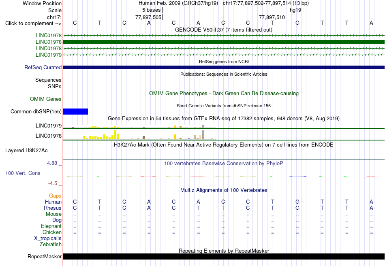Select the Window Position label
Screen dimensions: 385x266
click(42, 3)
